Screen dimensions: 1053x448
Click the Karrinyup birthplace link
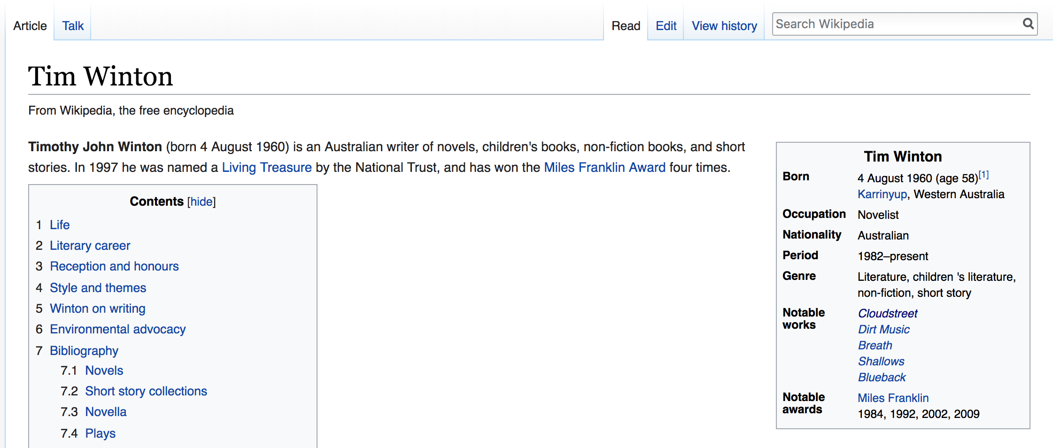tap(882, 194)
